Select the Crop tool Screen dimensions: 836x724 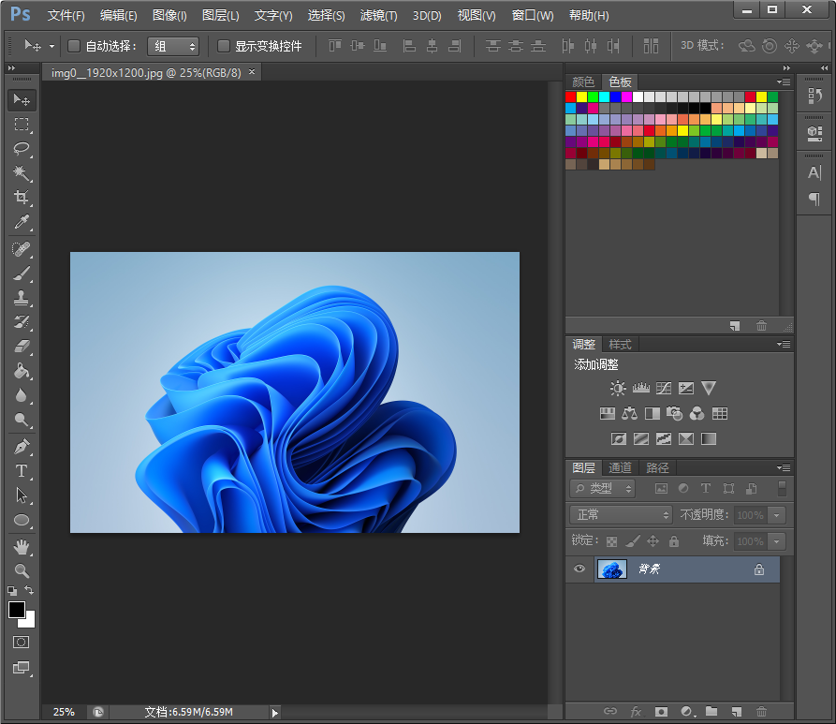(x=22, y=198)
